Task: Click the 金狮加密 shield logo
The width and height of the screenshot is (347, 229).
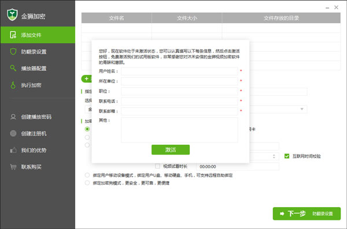Action: tap(12, 15)
